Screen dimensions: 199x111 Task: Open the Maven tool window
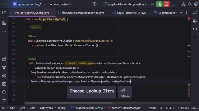point(195,29)
